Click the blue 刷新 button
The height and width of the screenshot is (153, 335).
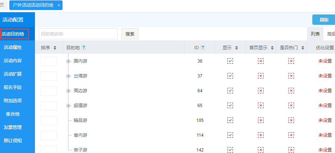pos(323,20)
